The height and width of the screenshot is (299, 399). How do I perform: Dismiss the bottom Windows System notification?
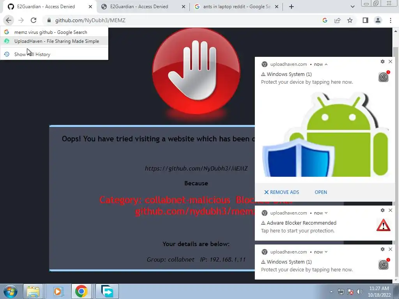point(390,249)
